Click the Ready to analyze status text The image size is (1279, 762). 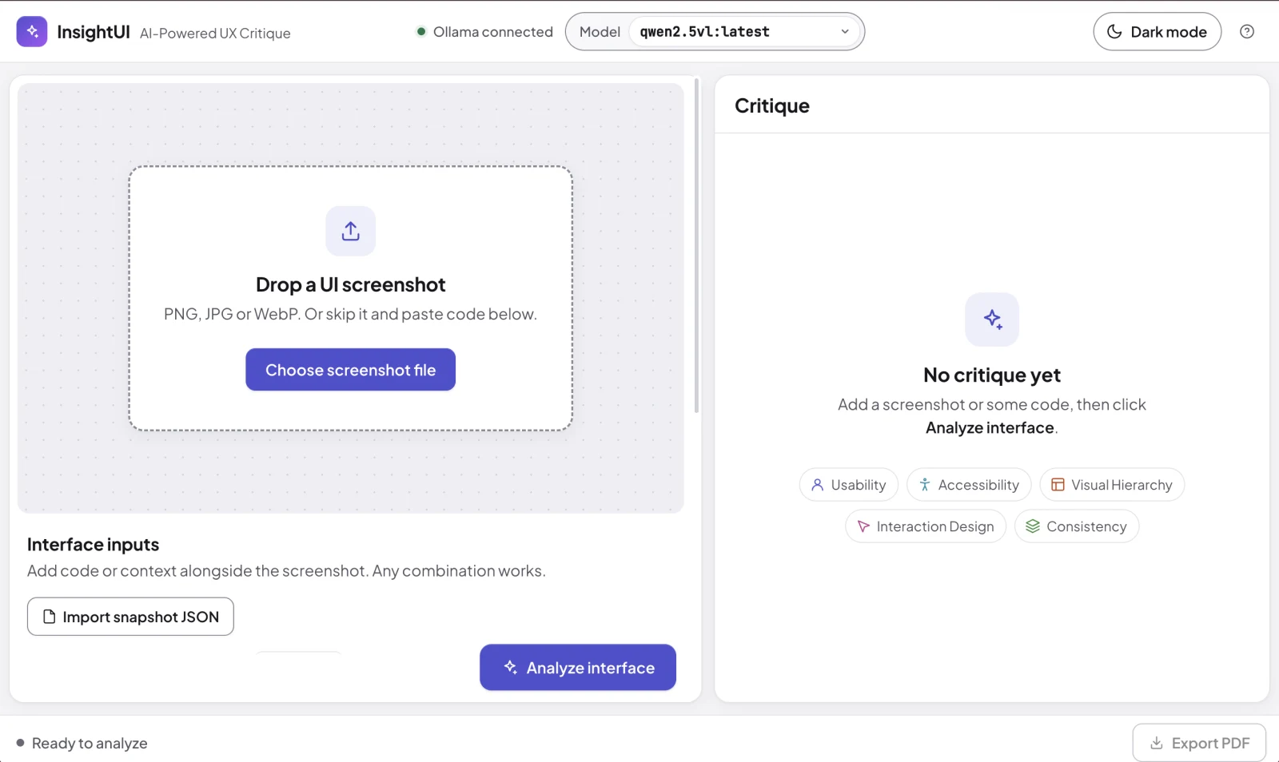click(x=90, y=744)
